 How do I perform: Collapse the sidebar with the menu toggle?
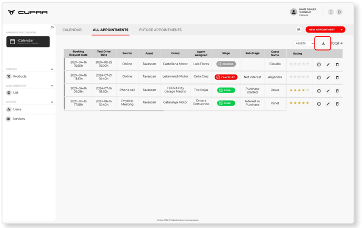tap(52, 27)
